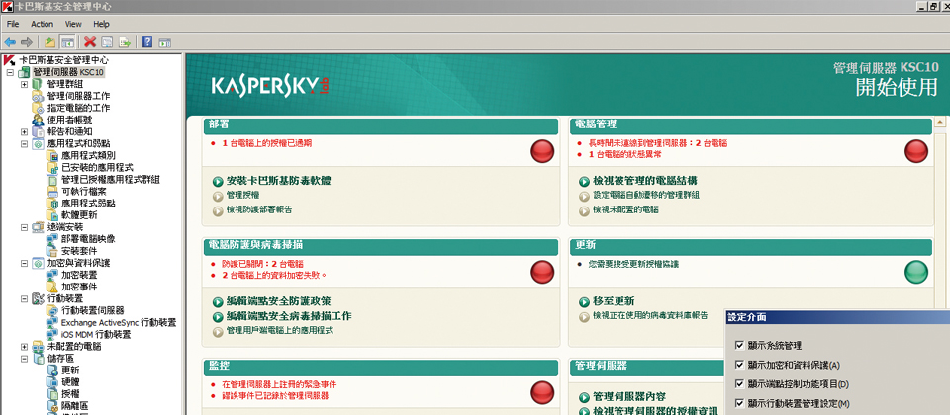Select 硬體 under 儲存區
Screen dimensions: 950x415
[x=70, y=382]
